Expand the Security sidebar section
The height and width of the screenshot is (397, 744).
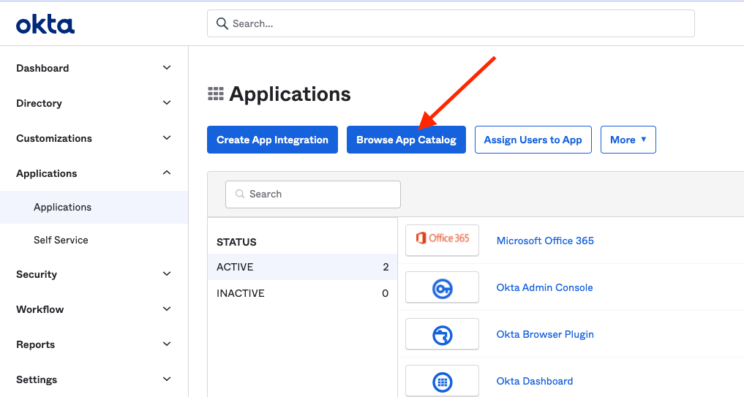(x=167, y=274)
